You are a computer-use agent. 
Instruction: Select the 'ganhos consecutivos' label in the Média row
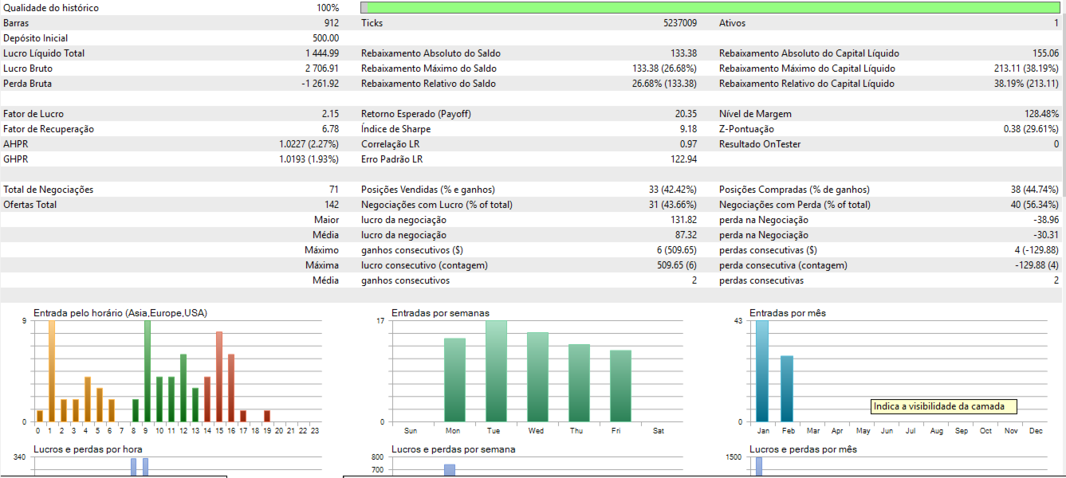(405, 280)
